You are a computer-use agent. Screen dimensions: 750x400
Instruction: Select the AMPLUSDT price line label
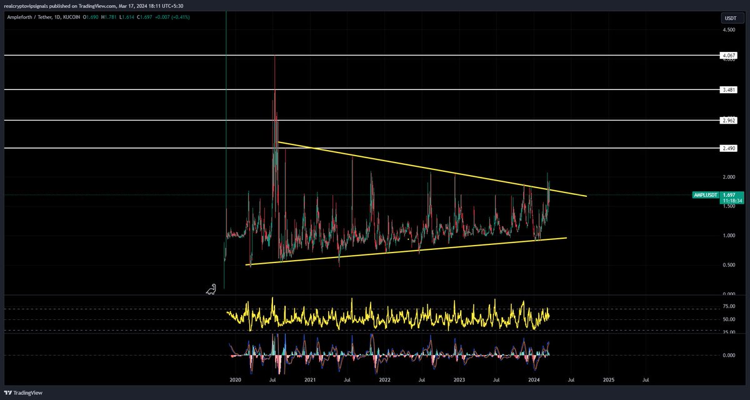click(706, 195)
